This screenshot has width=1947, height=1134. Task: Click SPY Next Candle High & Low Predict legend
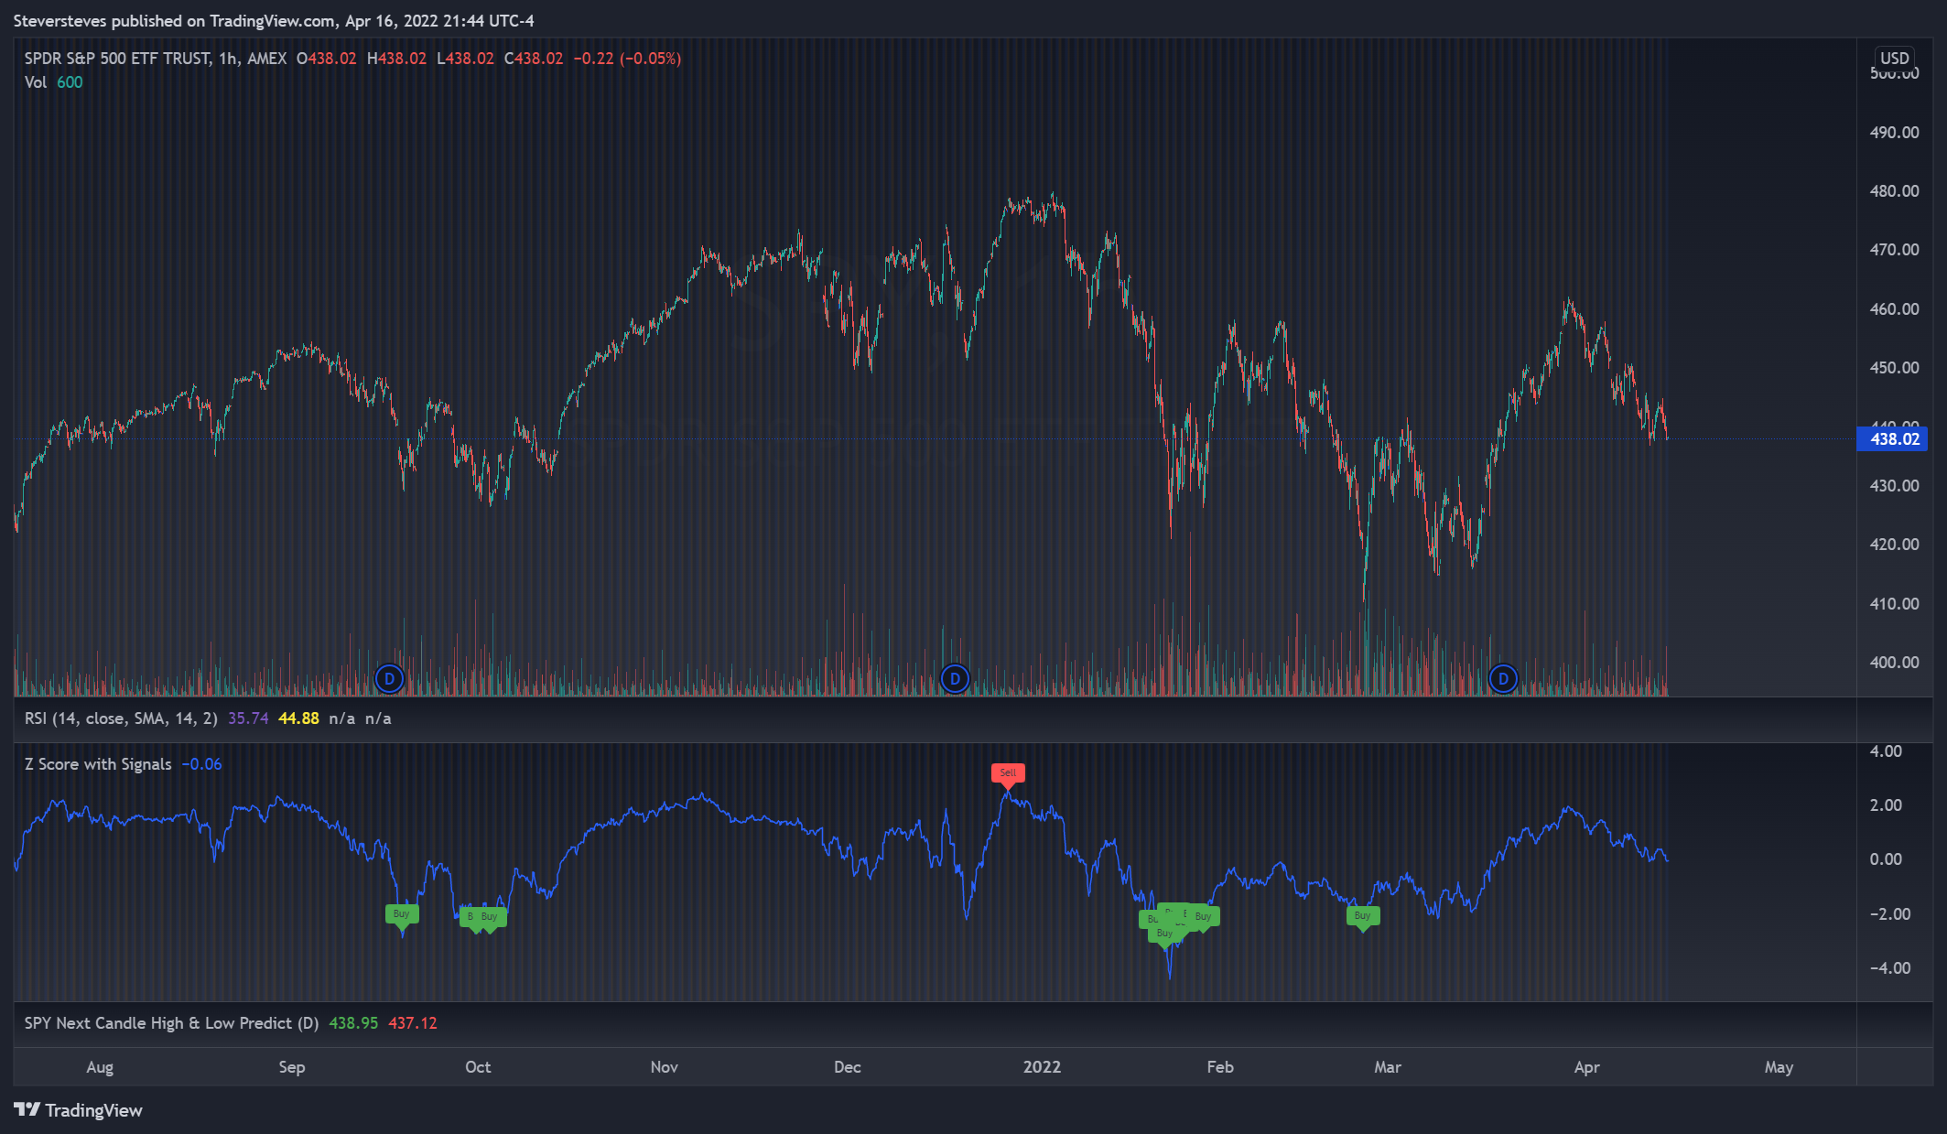click(x=171, y=1023)
